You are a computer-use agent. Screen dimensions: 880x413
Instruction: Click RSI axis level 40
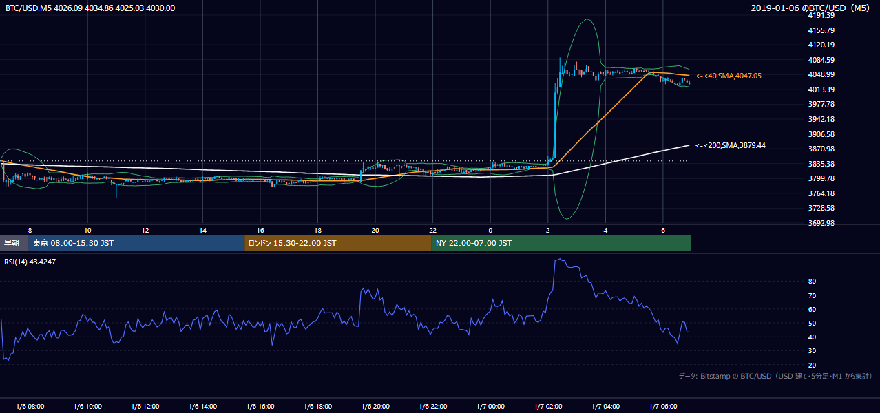(813, 337)
